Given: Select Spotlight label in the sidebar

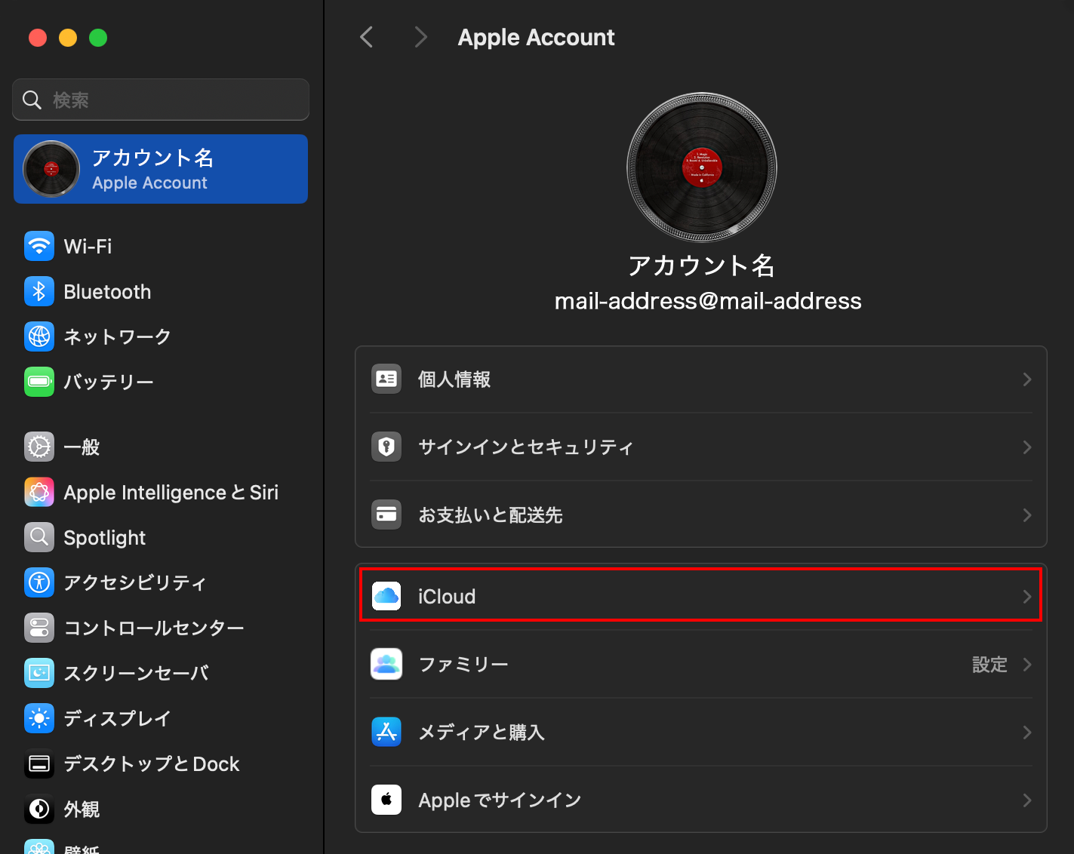Looking at the screenshot, I should (105, 538).
